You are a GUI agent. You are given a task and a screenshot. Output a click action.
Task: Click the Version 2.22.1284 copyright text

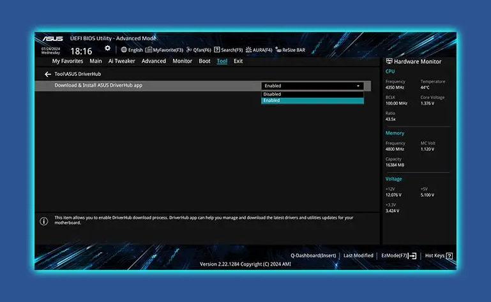[245, 264]
